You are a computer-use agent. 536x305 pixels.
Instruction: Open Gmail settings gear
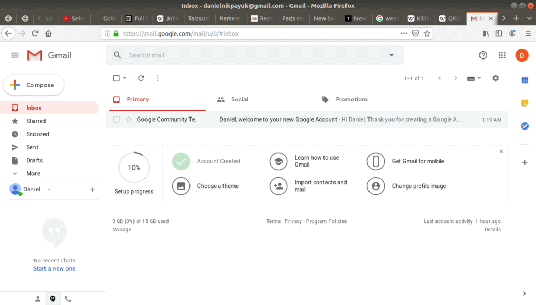pos(495,78)
